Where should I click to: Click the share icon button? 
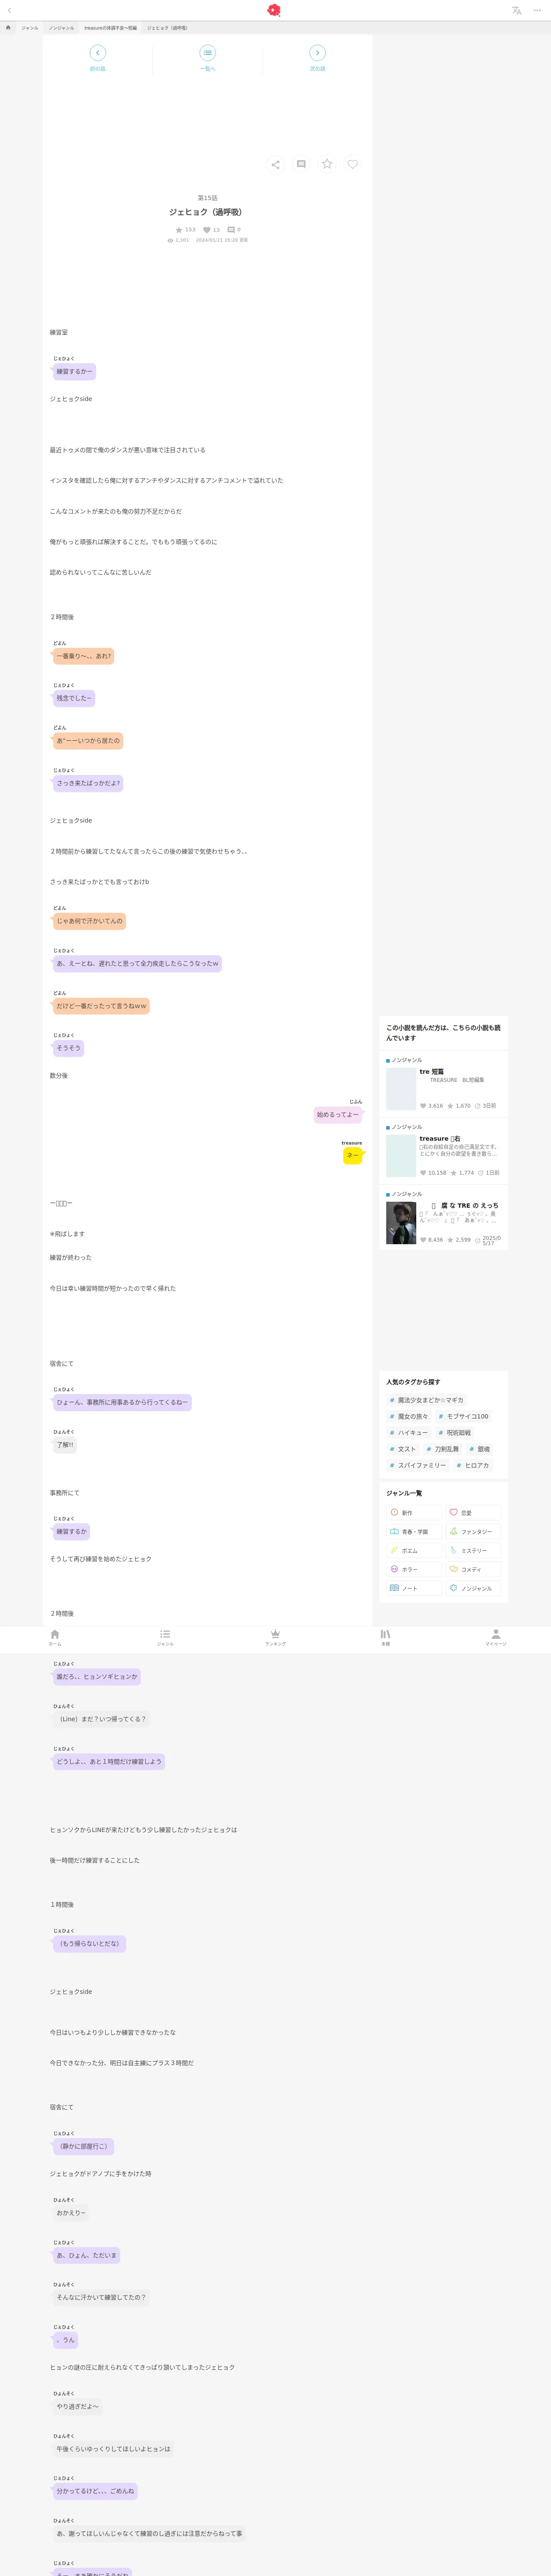coord(275,164)
